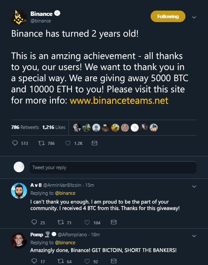Click the Tweet your reply field
Screen dimensions: 208x265
113,167
